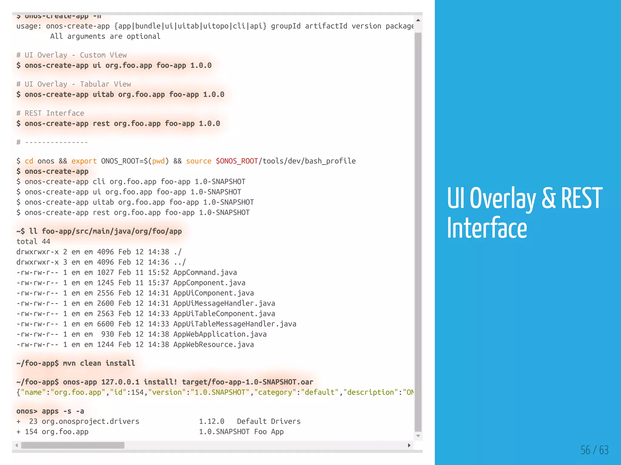
Task: Click the '# REST Interface' comment
Action: tap(50, 113)
